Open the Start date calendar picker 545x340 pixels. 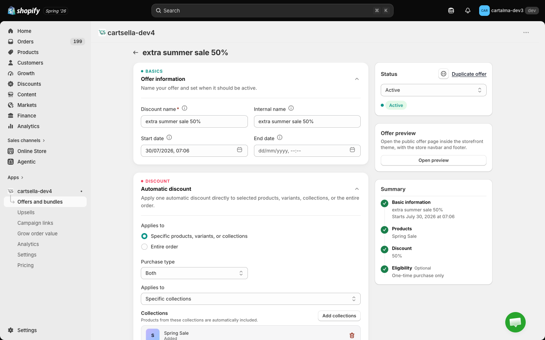[x=240, y=150]
